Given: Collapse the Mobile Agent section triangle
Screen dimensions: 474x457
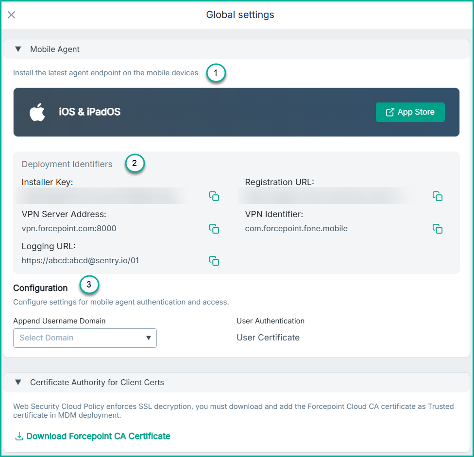Looking at the screenshot, I should pyautogui.click(x=18, y=49).
